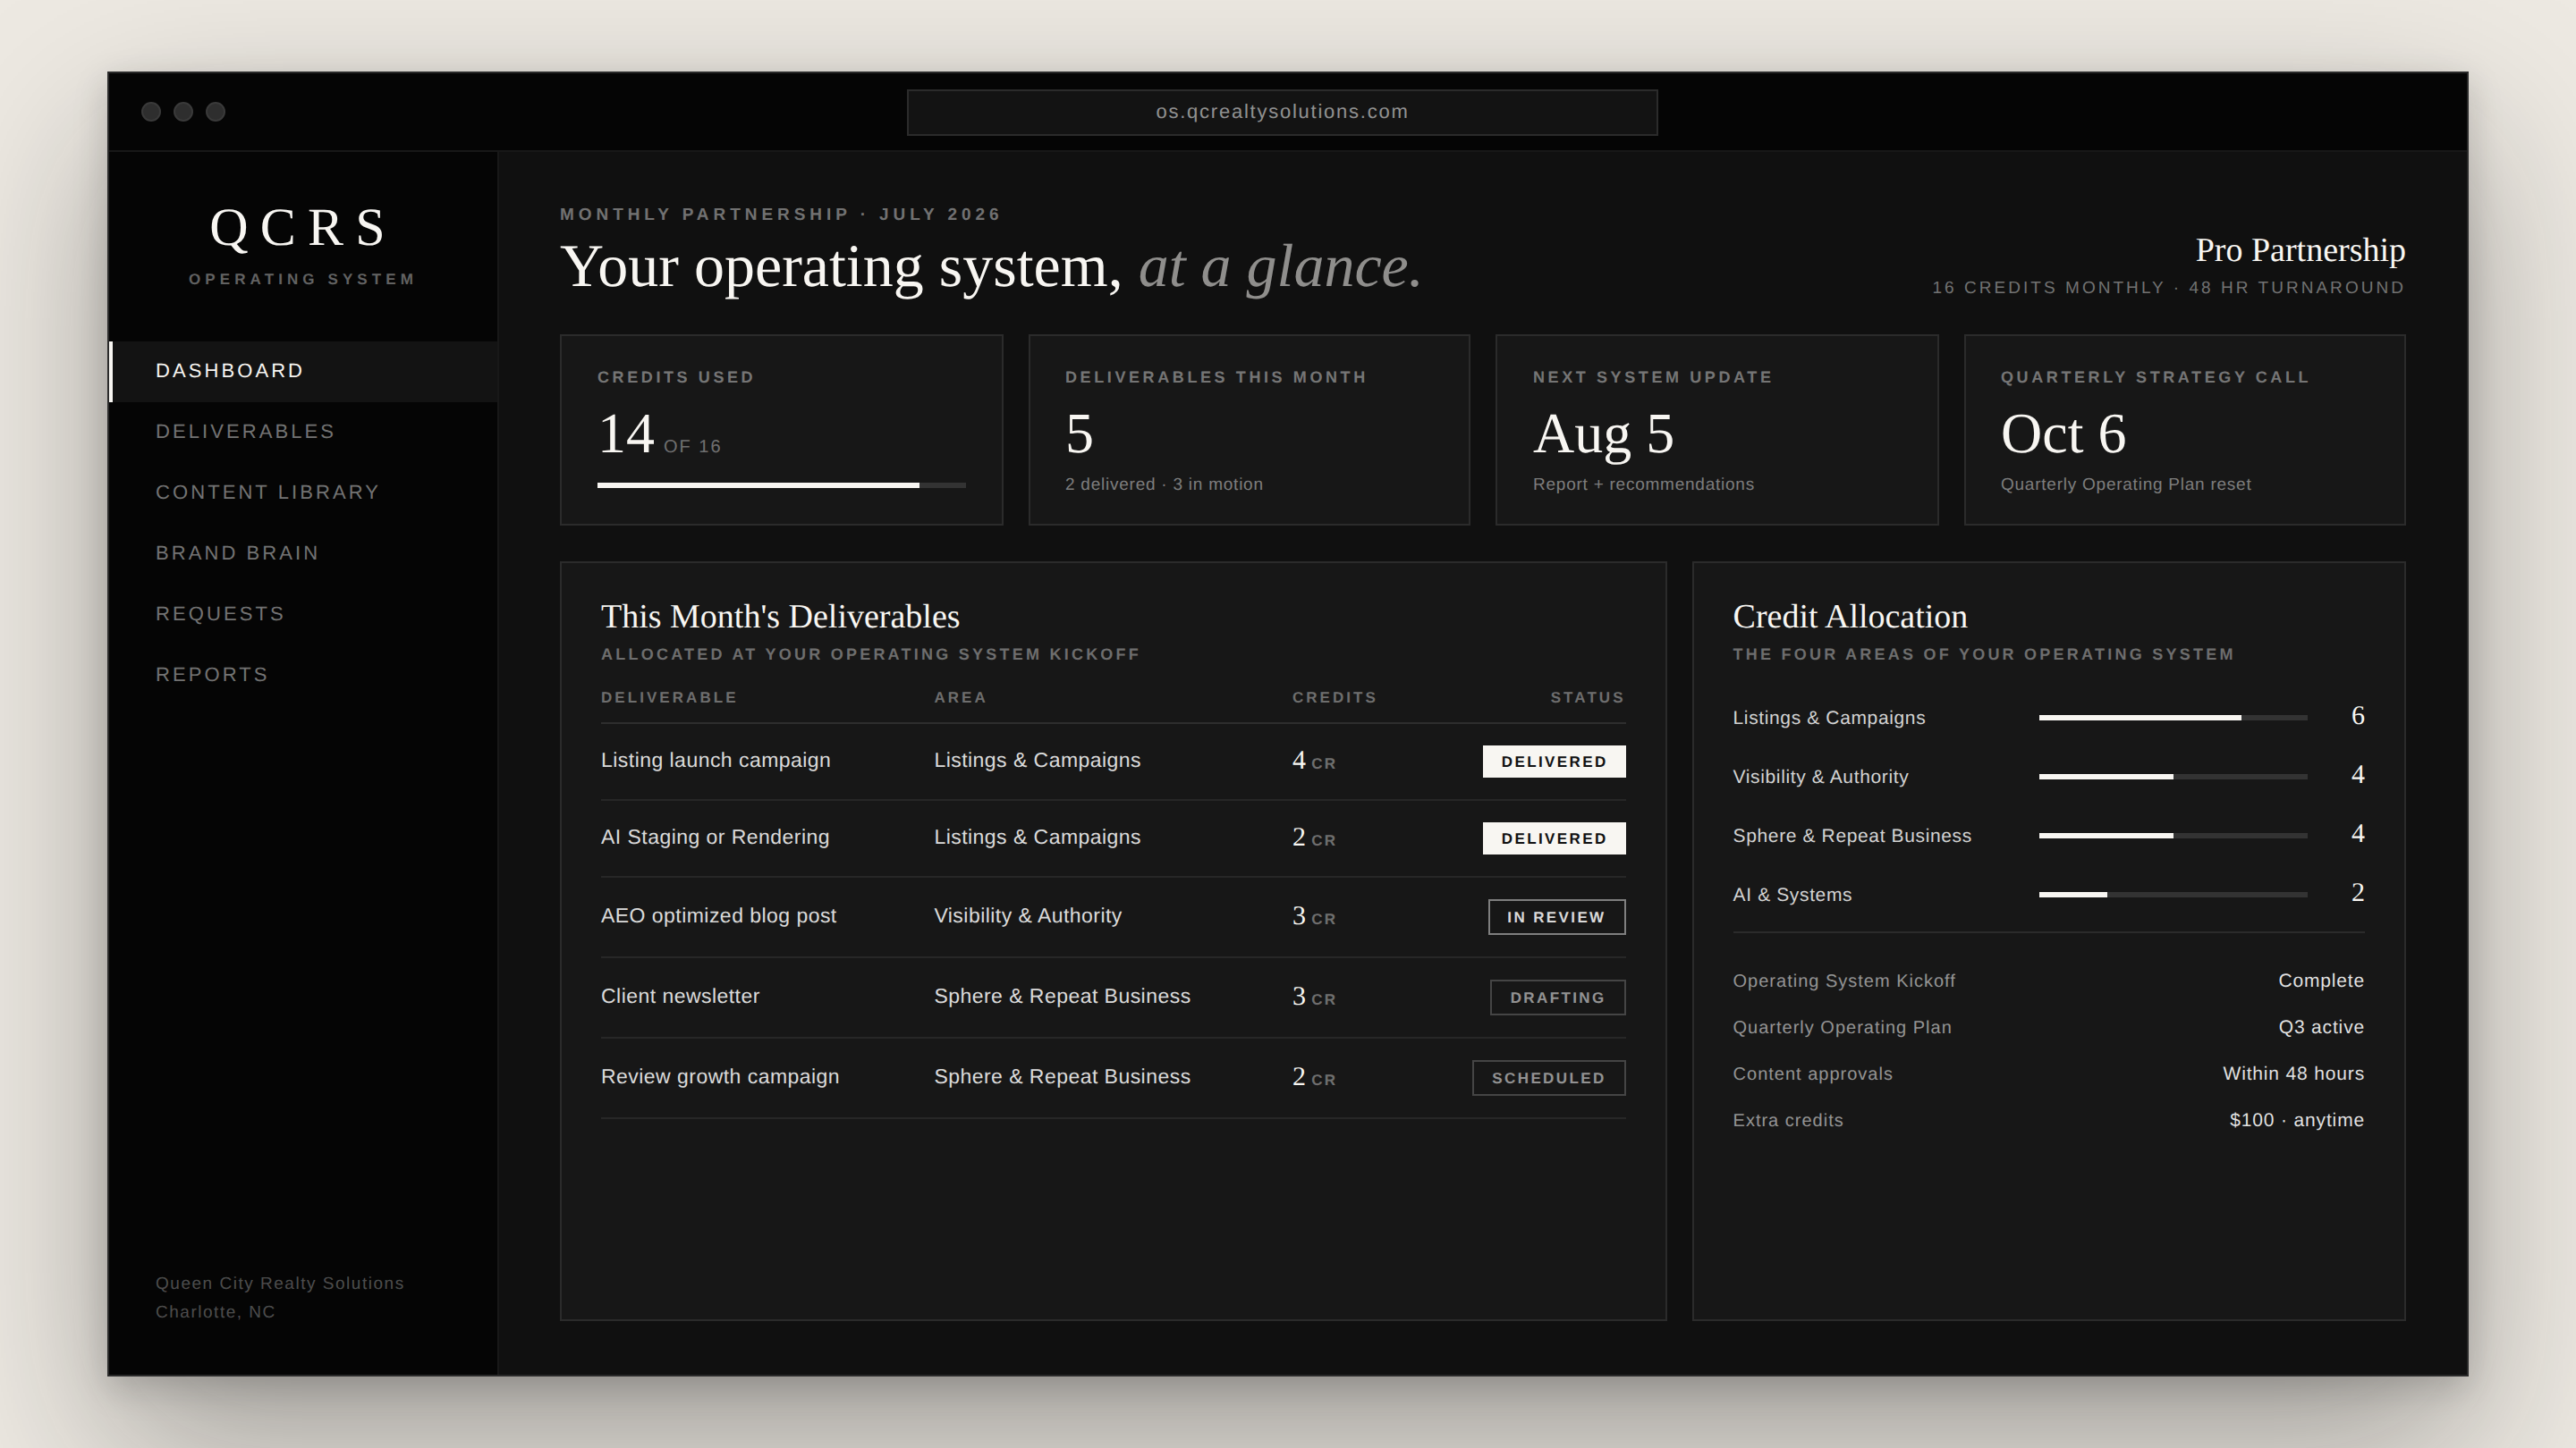Click '4 CR' credits for Listing launch campaign
This screenshot has width=2576, height=1448.
coord(1313,761)
